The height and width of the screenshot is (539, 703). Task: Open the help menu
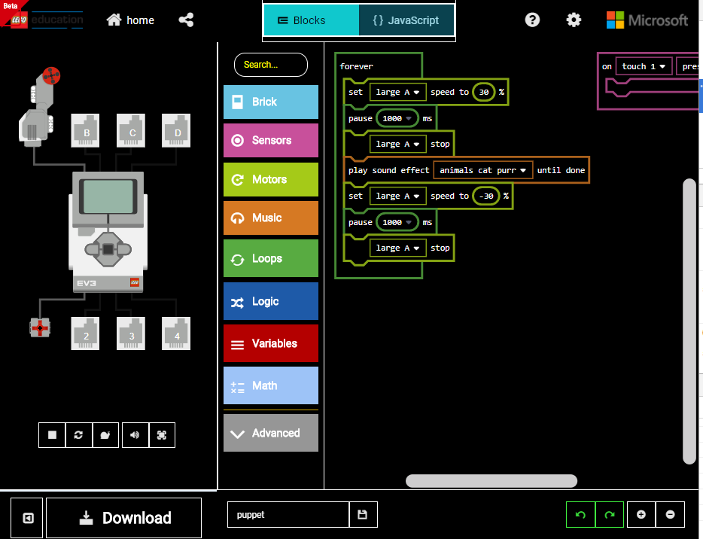click(x=532, y=20)
